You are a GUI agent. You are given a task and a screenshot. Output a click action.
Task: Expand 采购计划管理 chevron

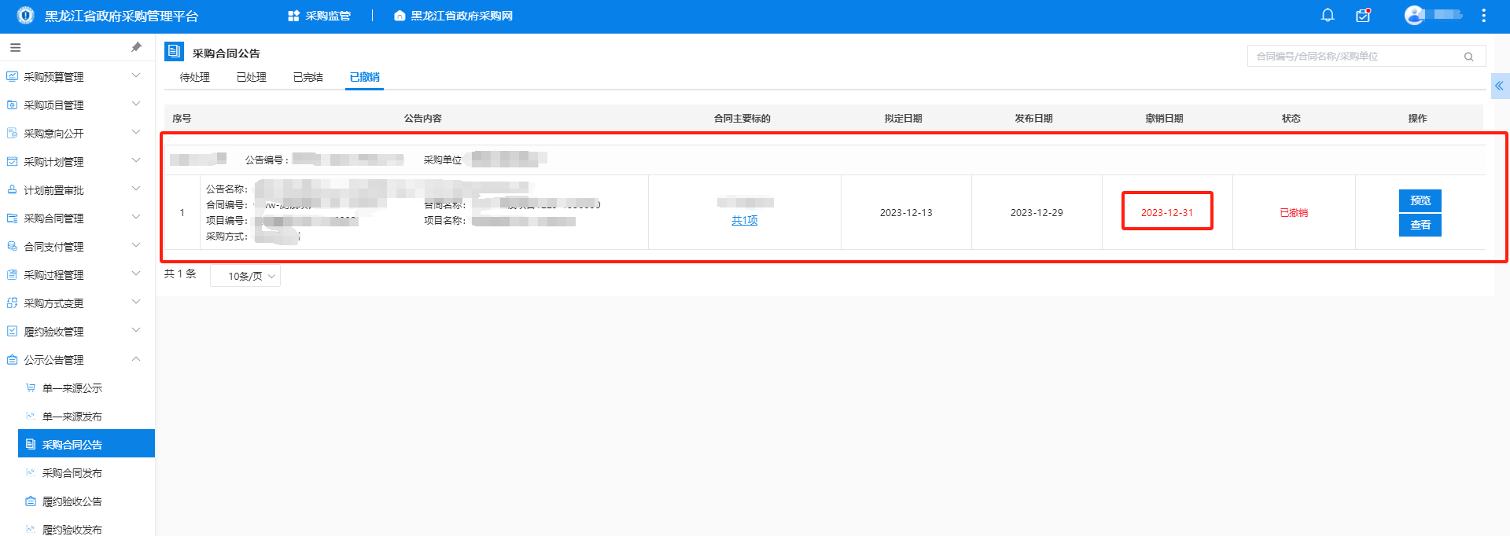point(136,160)
